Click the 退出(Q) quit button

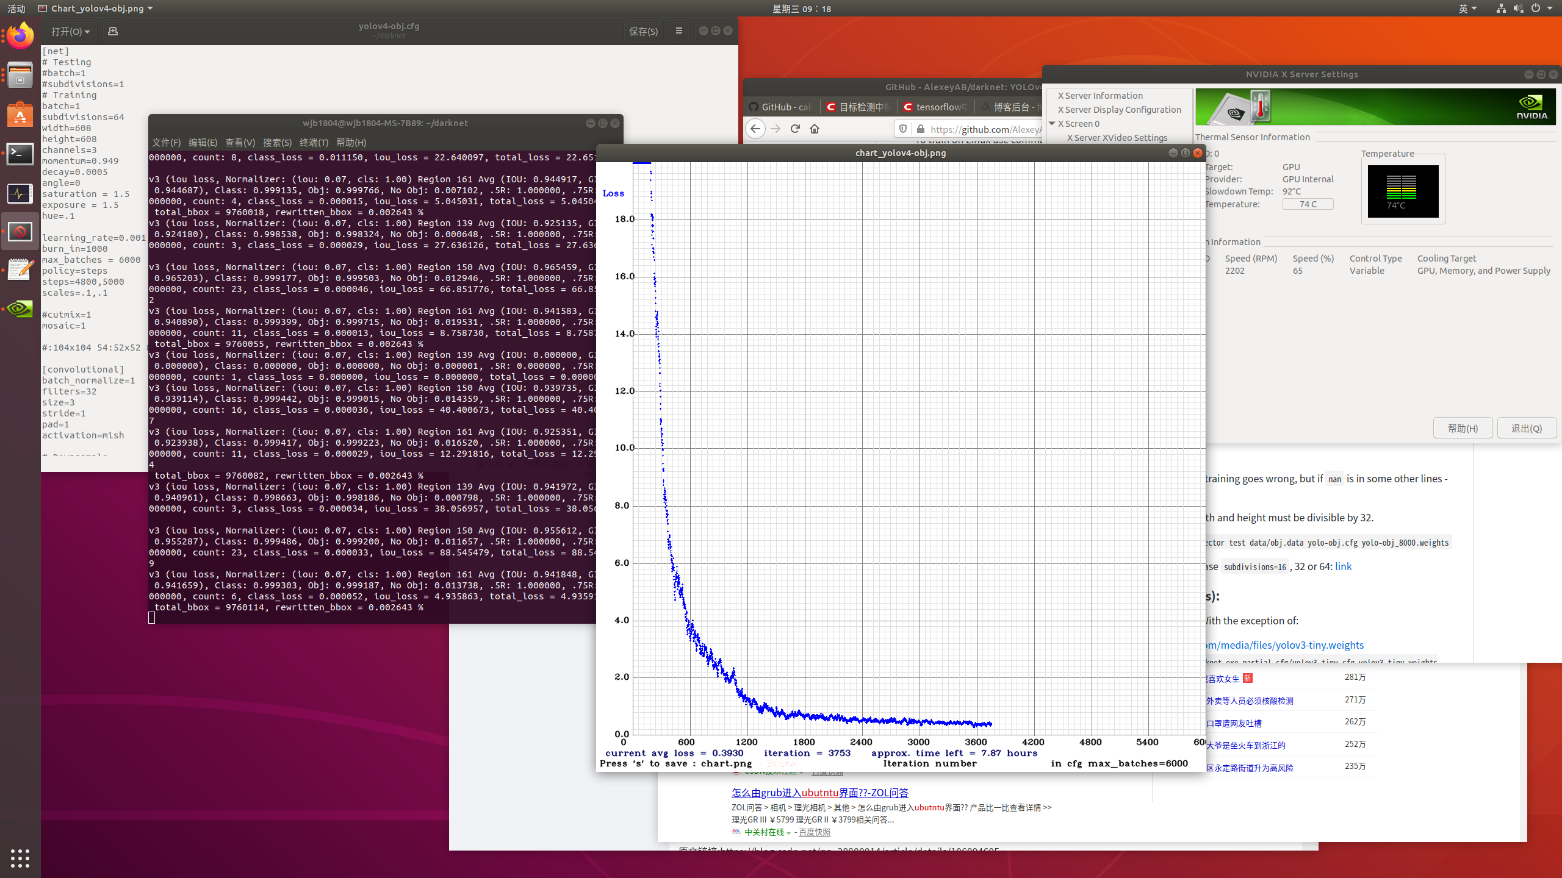click(x=1526, y=428)
